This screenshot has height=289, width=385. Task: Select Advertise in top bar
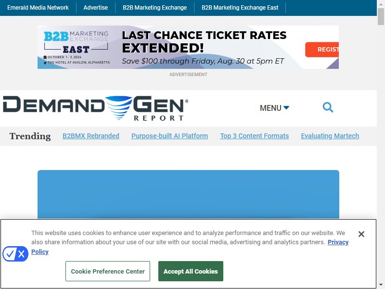[95, 8]
